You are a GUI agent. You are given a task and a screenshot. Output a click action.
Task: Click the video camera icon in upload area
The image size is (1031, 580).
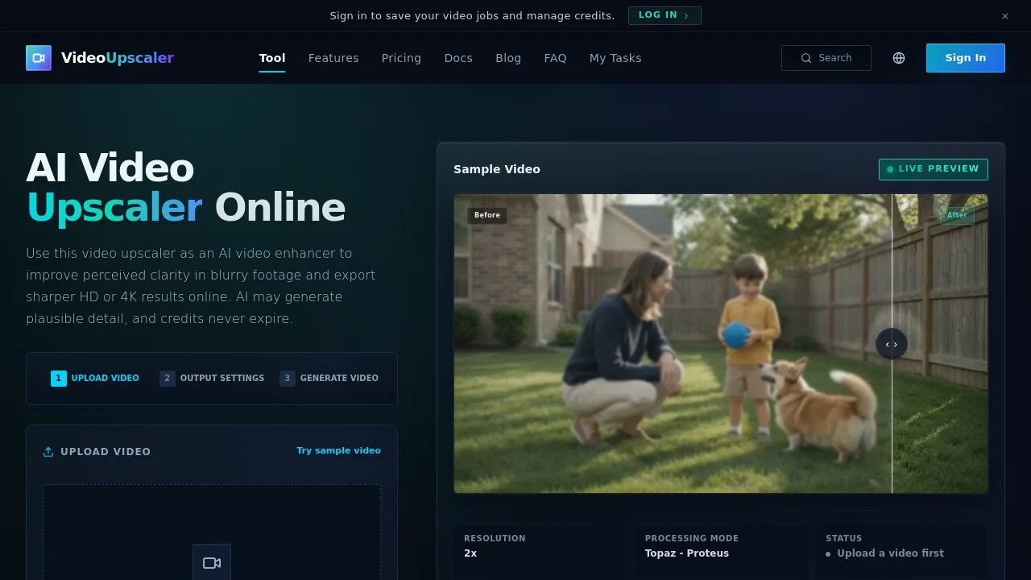coord(212,563)
